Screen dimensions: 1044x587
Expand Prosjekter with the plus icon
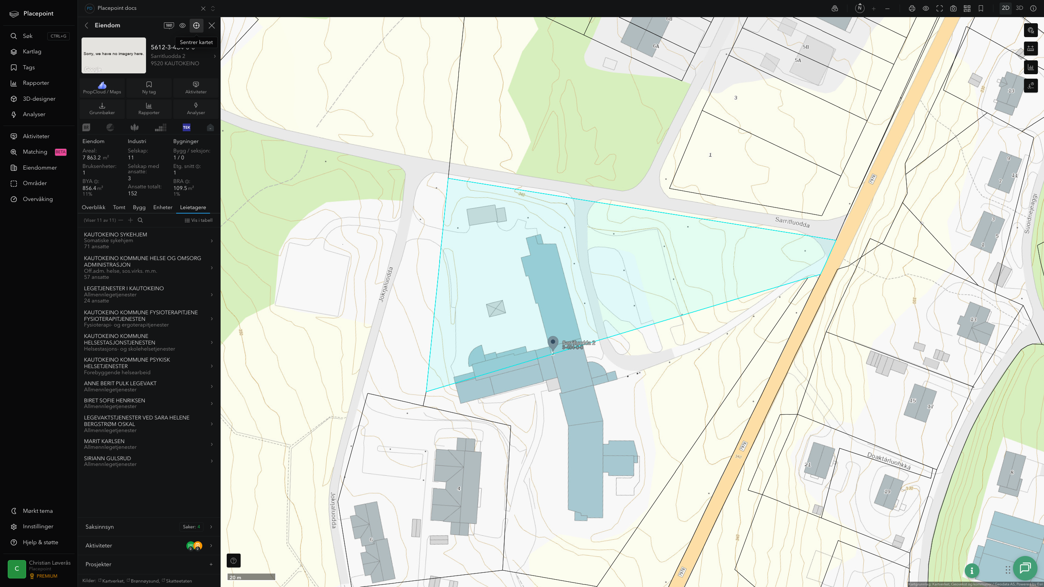coord(211,564)
